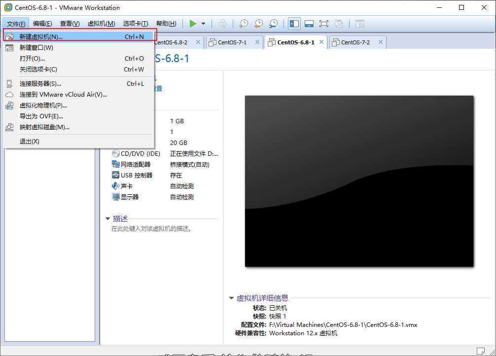Click the USB 控制器 device row
The width and height of the screenshot is (496, 356).
point(165,176)
